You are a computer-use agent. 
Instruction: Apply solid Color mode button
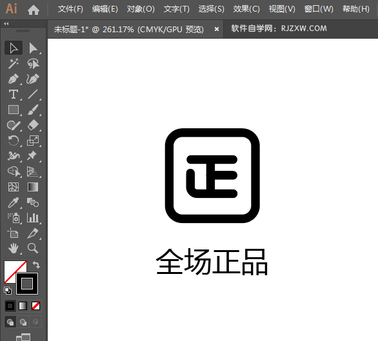(10, 306)
